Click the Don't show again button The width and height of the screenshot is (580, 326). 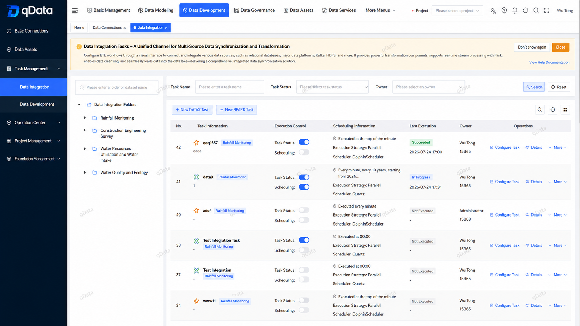click(x=532, y=47)
